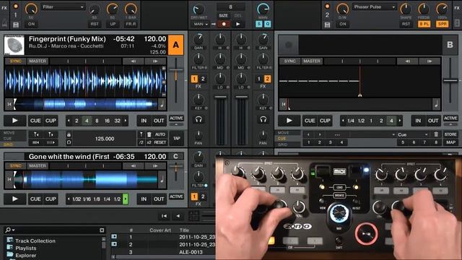
Task: Click the TAP tempo button
Action: tap(176, 138)
